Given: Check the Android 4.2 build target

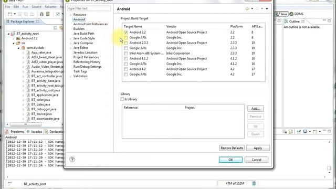Looking at the screenshot, I should (x=126, y=69).
